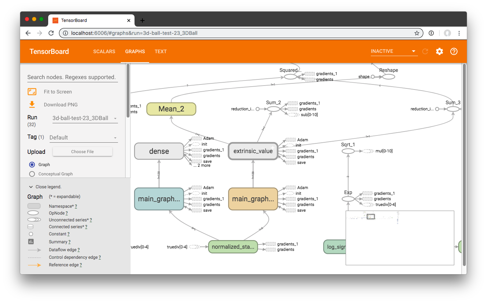Switch to the TEXT tab
487x303 pixels.
[161, 51]
